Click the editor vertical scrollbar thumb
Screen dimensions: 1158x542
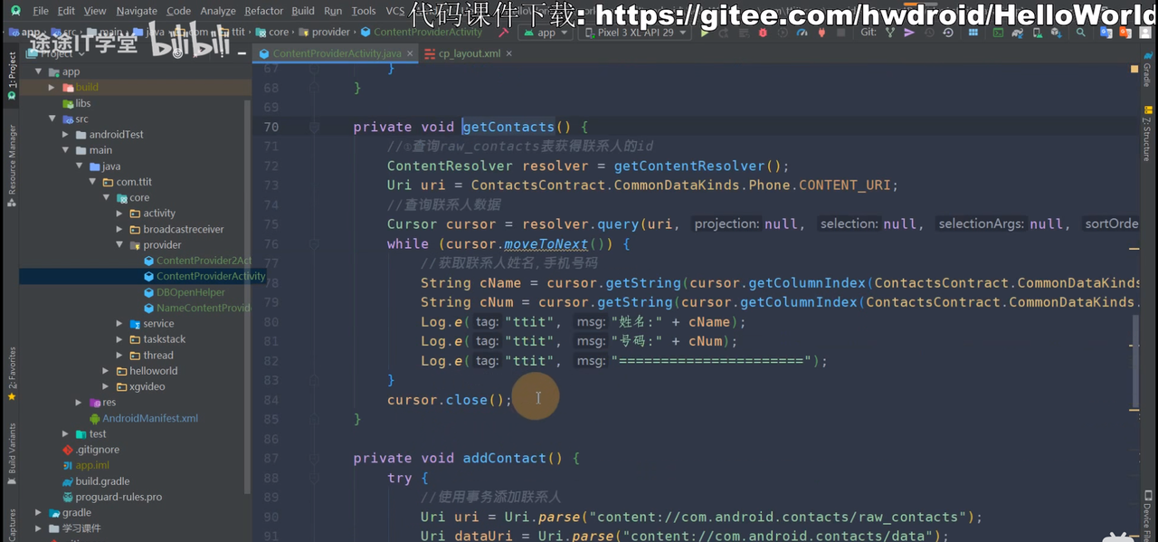click(1136, 362)
